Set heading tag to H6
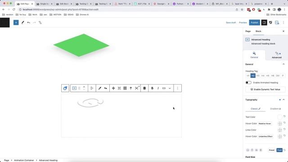This screenshot has height=162, width=288. 273,76
